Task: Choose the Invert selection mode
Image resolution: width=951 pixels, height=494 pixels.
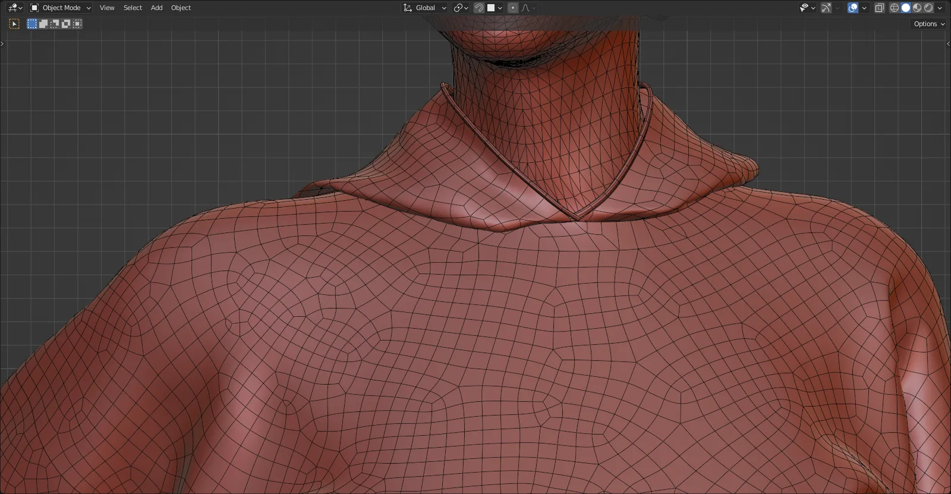Action: [66, 24]
